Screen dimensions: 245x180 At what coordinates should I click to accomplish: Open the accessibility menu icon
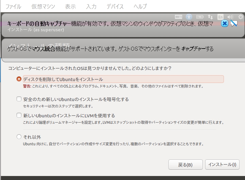tap(189, 17)
